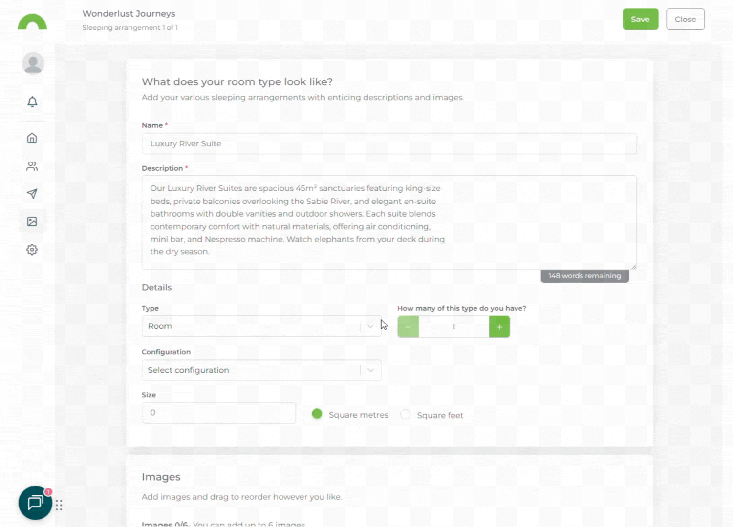
Task: Open the settings gear icon
Action: 32,250
